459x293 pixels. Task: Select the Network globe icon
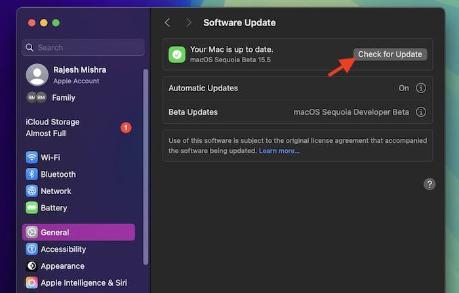coord(31,191)
